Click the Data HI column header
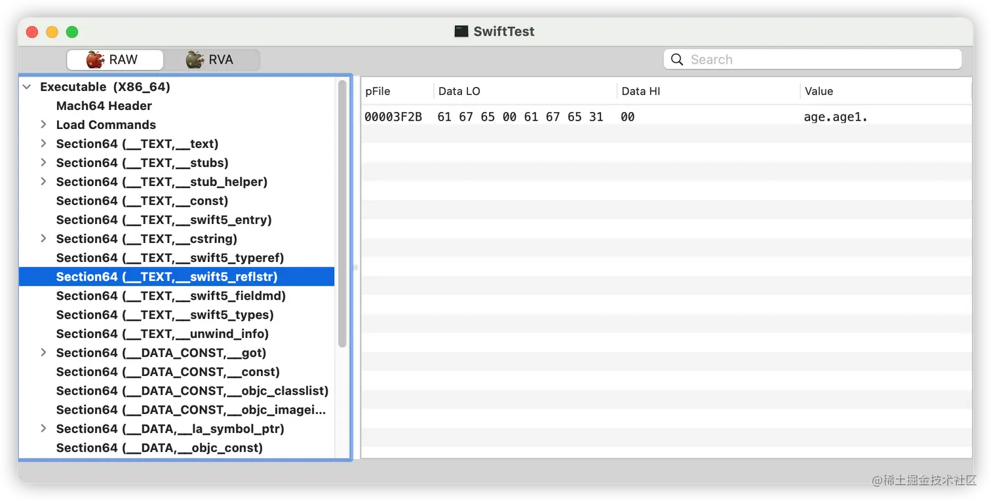Viewport: 991px width, 501px height. click(x=709, y=91)
